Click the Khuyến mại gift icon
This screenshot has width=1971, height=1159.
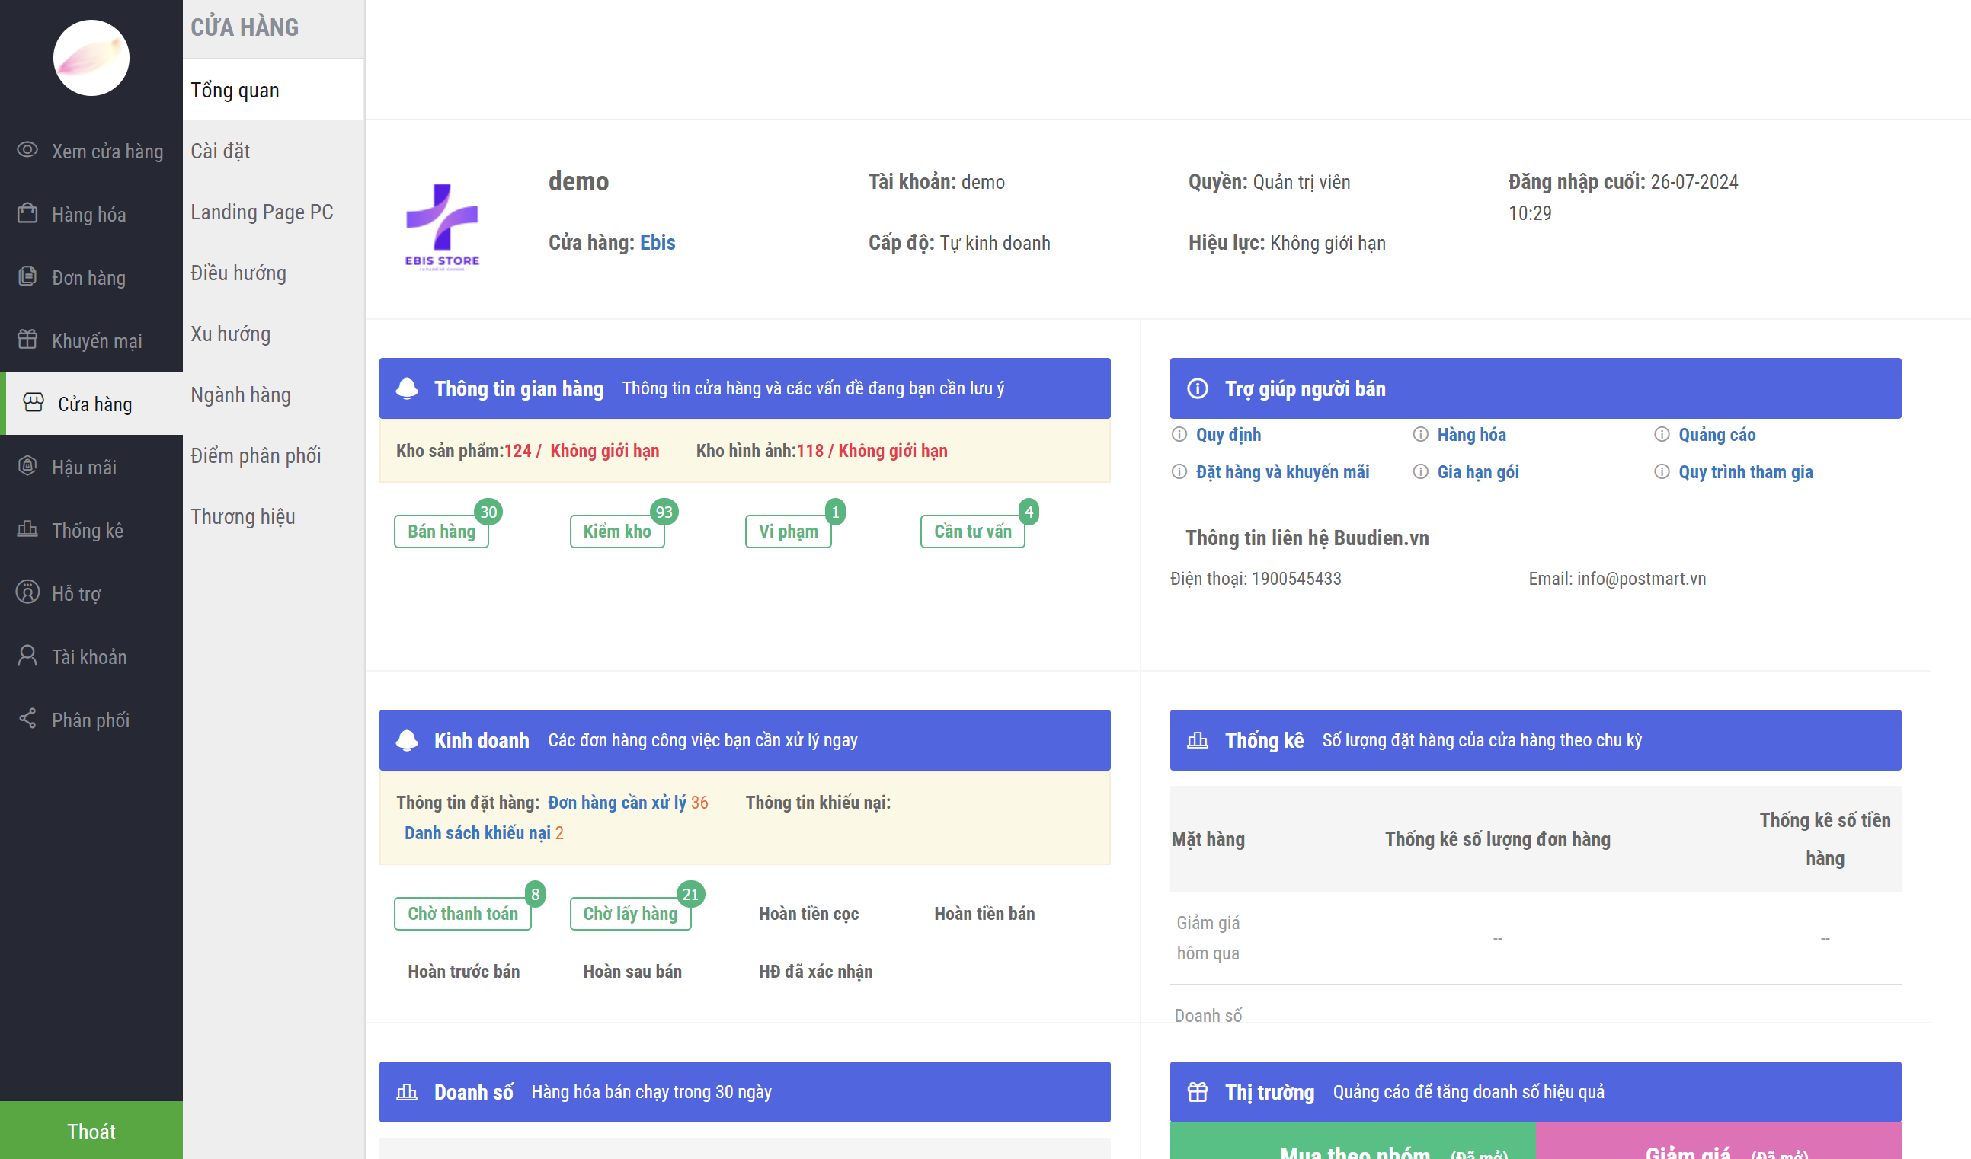tap(27, 340)
